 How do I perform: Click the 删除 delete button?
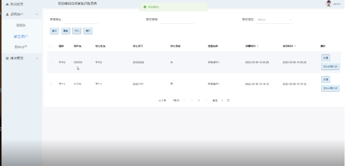coord(88,31)
